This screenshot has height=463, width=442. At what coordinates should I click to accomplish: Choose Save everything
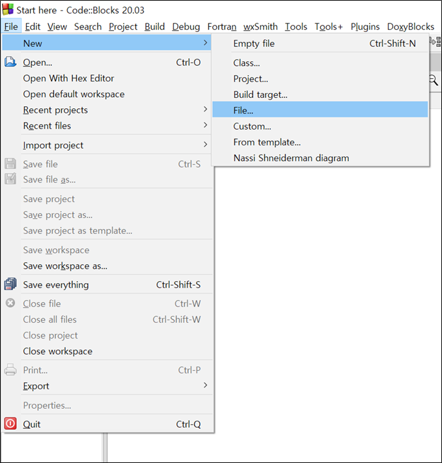(106, 285)
